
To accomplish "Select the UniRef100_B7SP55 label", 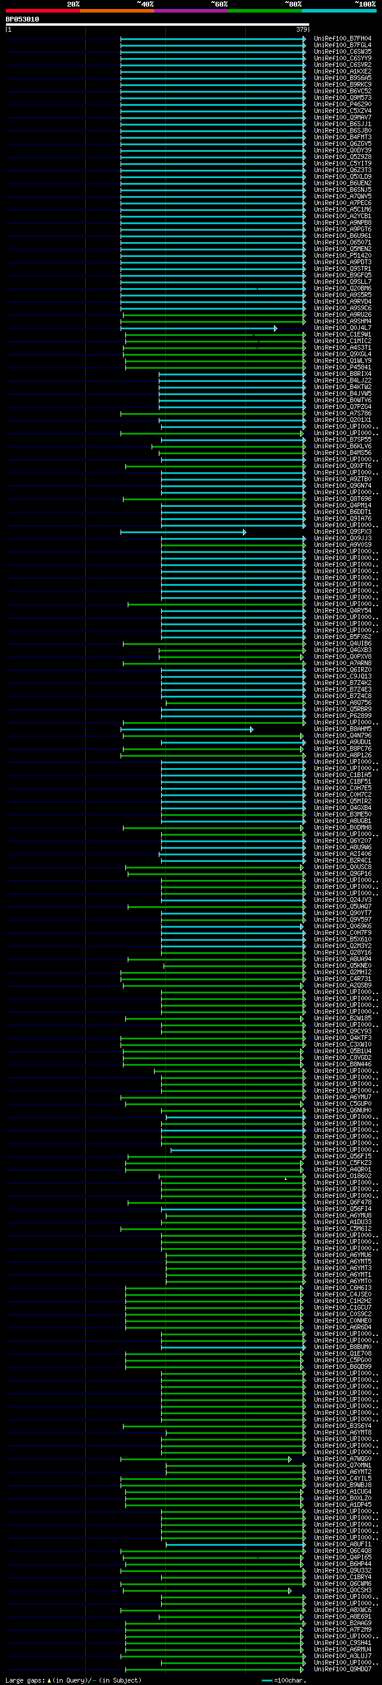I will coord(343,440).
